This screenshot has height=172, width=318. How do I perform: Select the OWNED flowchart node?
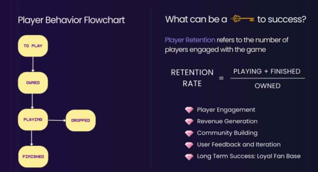pos(33,83)
